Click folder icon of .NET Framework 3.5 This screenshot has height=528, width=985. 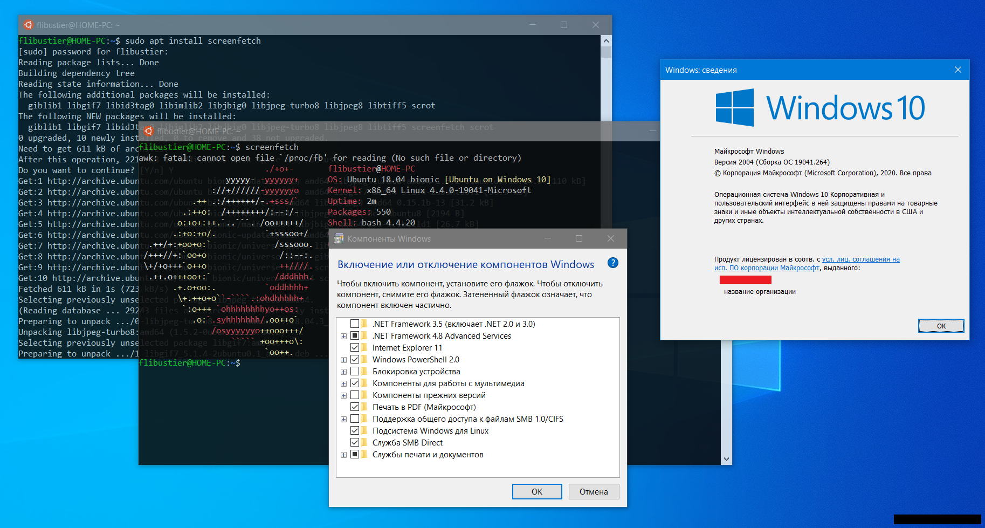tap(365, 324)
